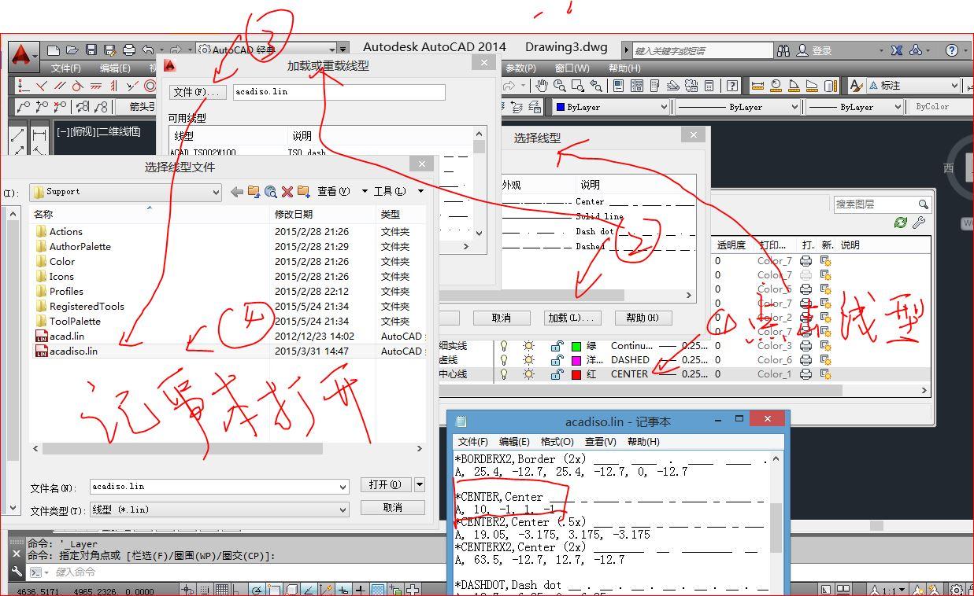Click the Save As icon in quick access
This screenshot has height=596, width=974.
pos(110,50)
